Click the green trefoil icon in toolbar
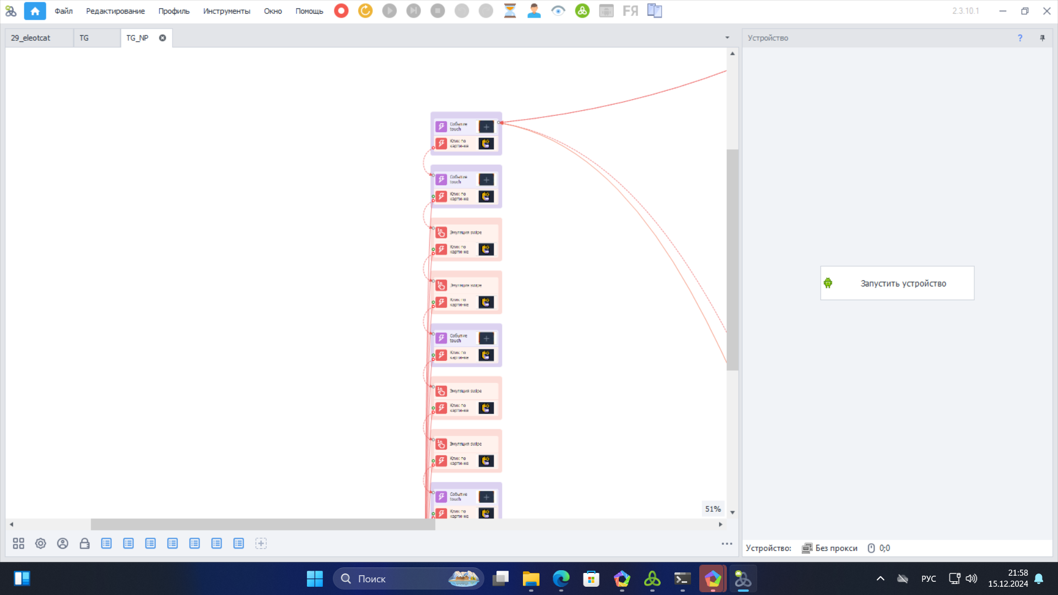 582,10
